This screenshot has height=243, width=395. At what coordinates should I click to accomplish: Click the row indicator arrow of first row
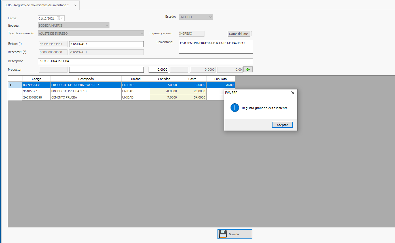(11, 85)
